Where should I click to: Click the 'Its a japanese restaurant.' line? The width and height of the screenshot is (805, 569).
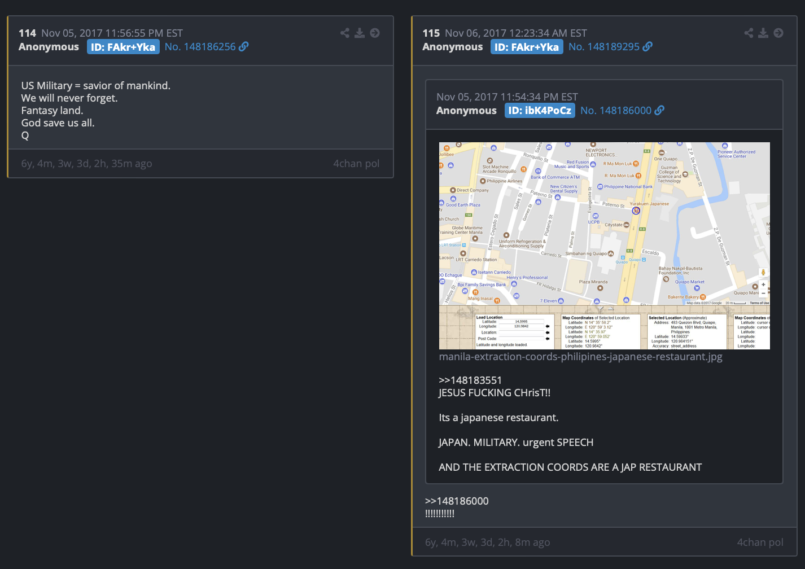pyautogui.click(x=498, y=418)
